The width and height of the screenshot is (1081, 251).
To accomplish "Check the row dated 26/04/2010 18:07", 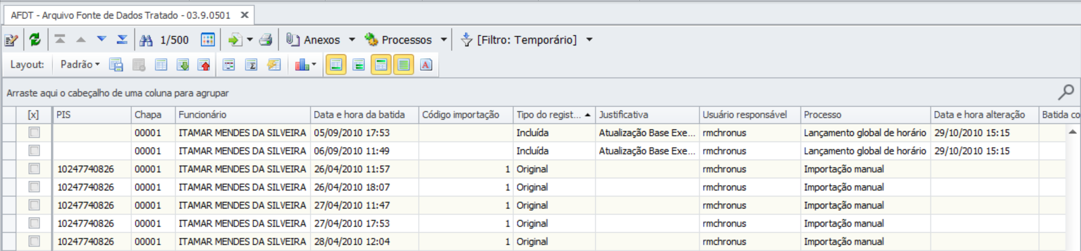I will click(x=34, y=187).
